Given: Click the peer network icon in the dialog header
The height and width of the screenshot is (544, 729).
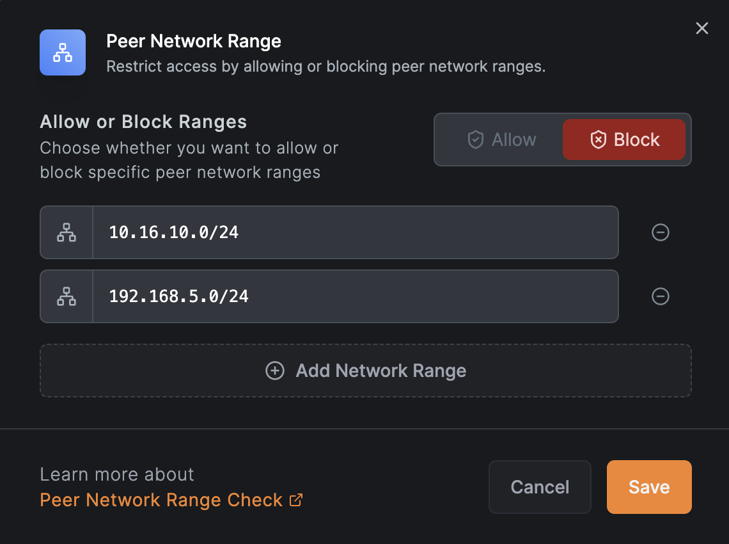Looking at the screenshot, I should [x=62, y=52].
